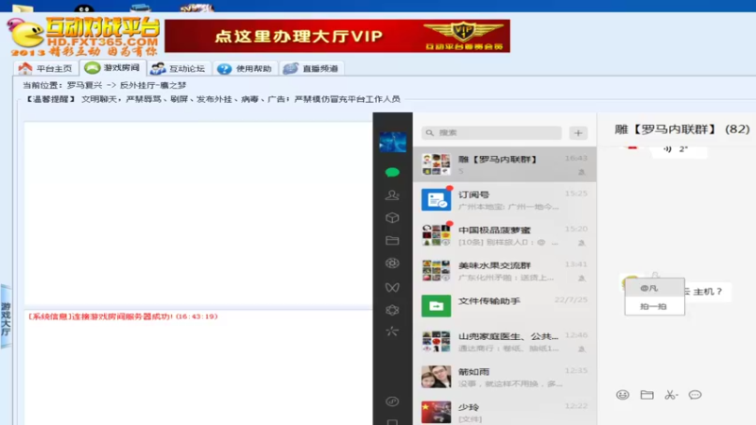Click the mute bell icon on 中国极品菠萝蜜

582,243
